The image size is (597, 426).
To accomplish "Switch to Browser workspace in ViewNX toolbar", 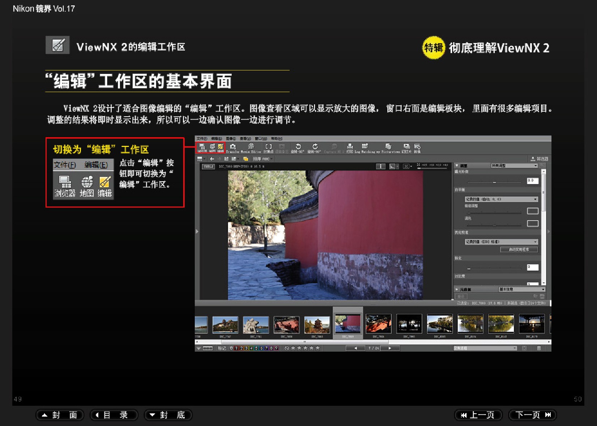I will tap(202, 147).
